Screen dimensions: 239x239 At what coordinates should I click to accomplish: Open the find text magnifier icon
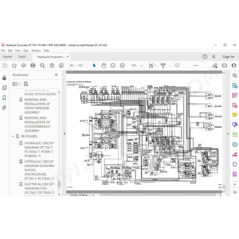pos(42,66)
